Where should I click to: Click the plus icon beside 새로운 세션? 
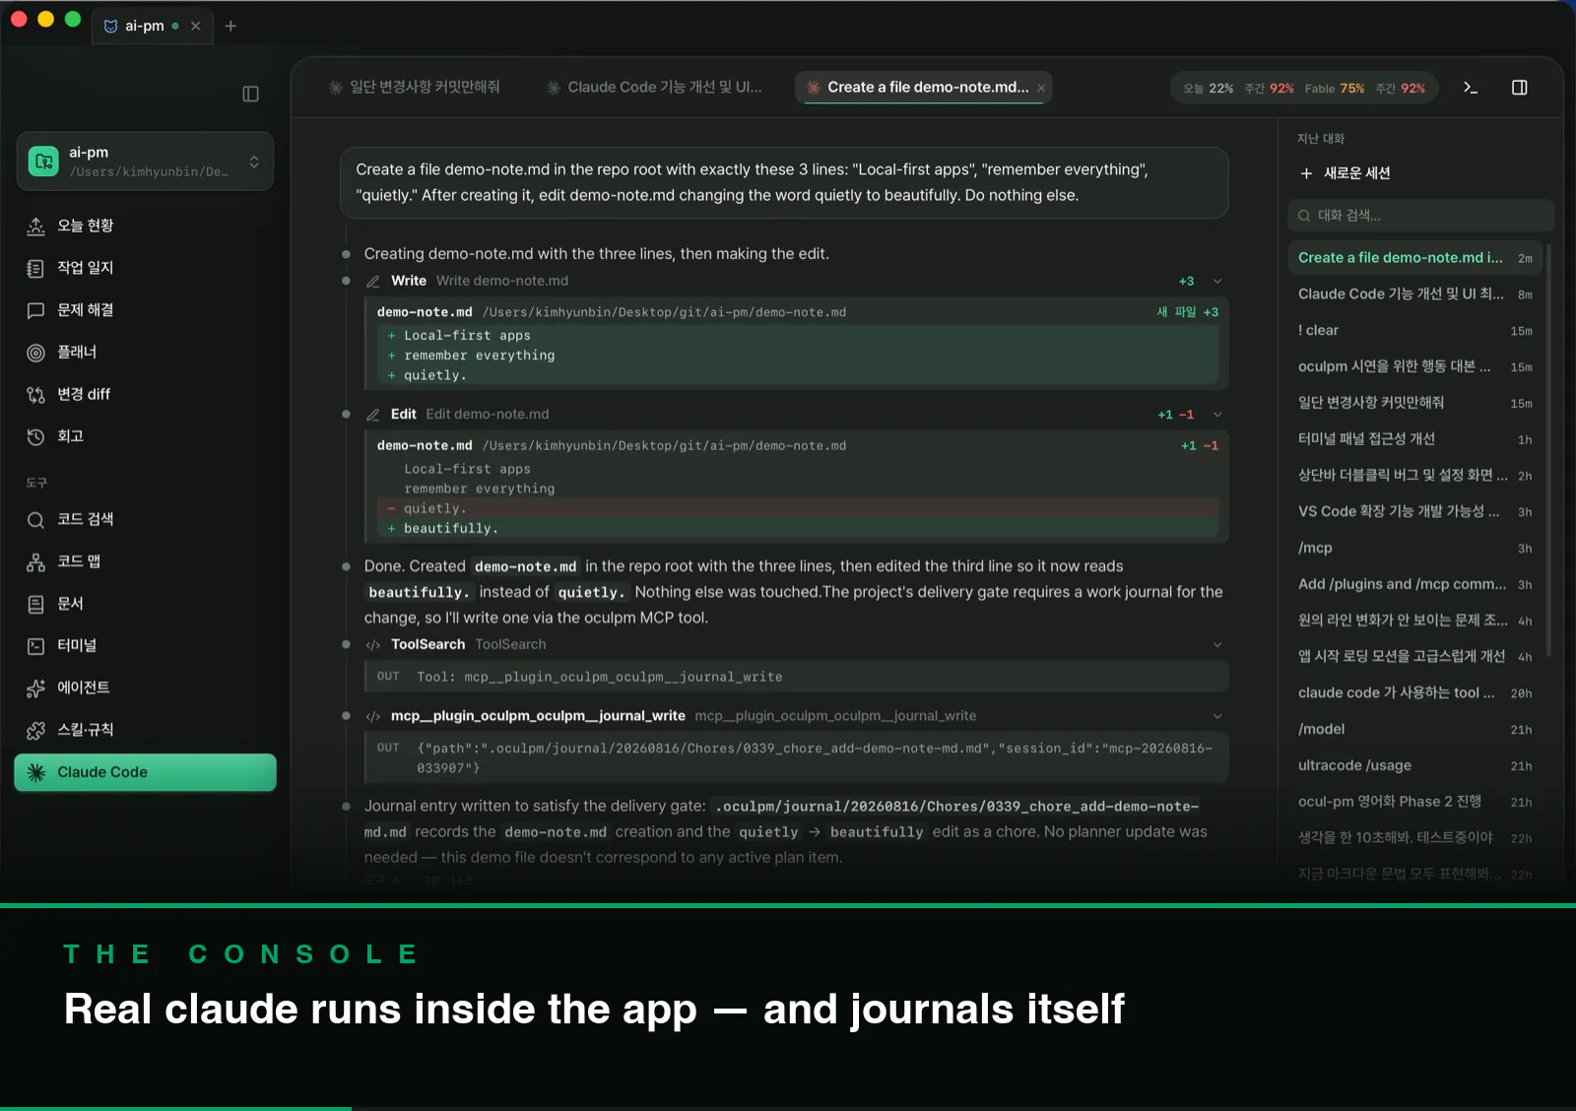[1306, 173]
